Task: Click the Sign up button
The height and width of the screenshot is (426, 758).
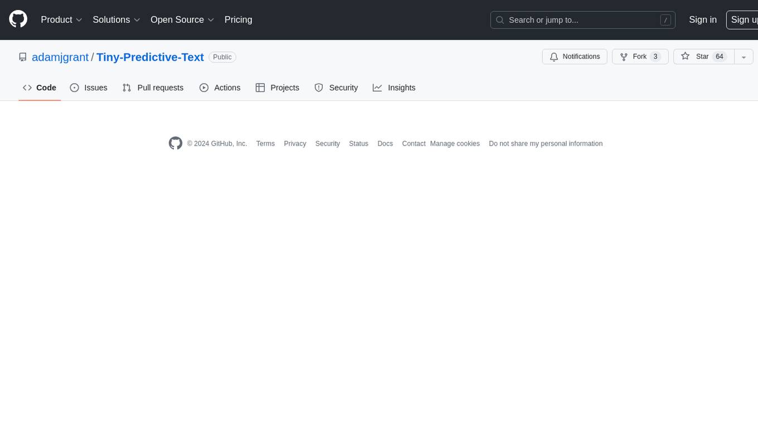Action: pyautogui.click(x=742, y=20)
